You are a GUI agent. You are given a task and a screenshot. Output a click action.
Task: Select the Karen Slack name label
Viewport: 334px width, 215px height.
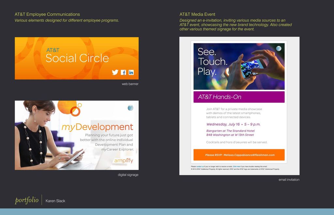tap(56, 201)
